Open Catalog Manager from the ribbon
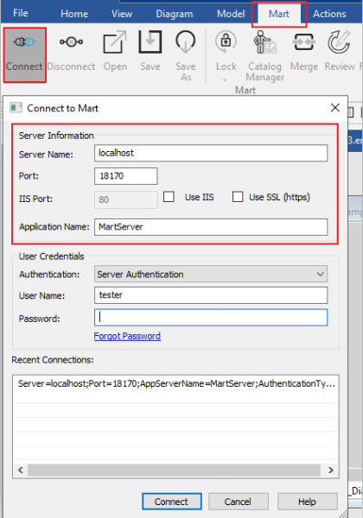This screenshot has height=518, width=363. tap(264, 41)
